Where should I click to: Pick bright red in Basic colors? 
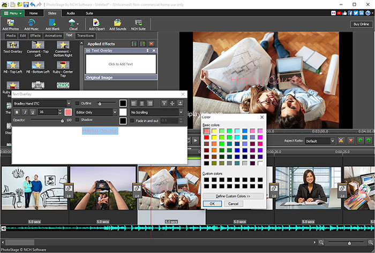(206, 137)
